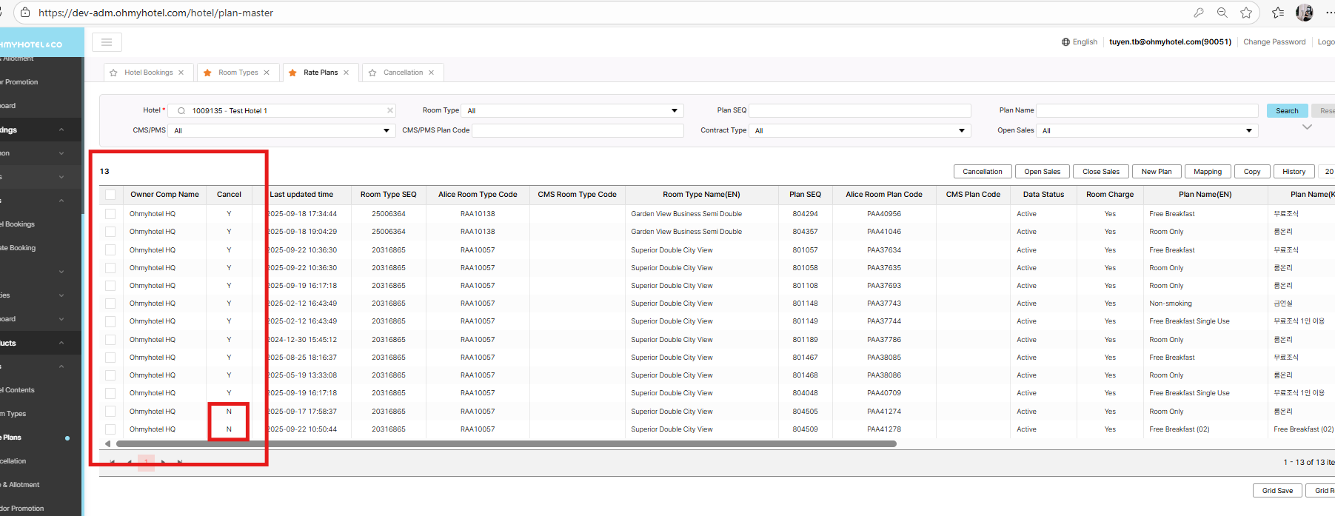Switch to the Room Types tab

coord(238,73)
